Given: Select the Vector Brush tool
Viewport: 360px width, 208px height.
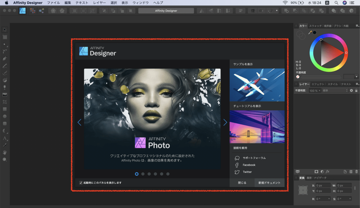Looking at the screenshot, I should point(5,73).
